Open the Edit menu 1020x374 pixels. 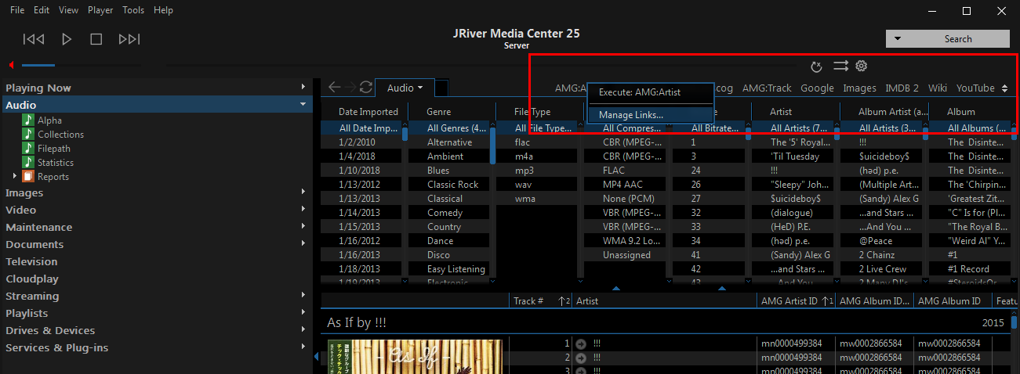click(x=42, y=10)
